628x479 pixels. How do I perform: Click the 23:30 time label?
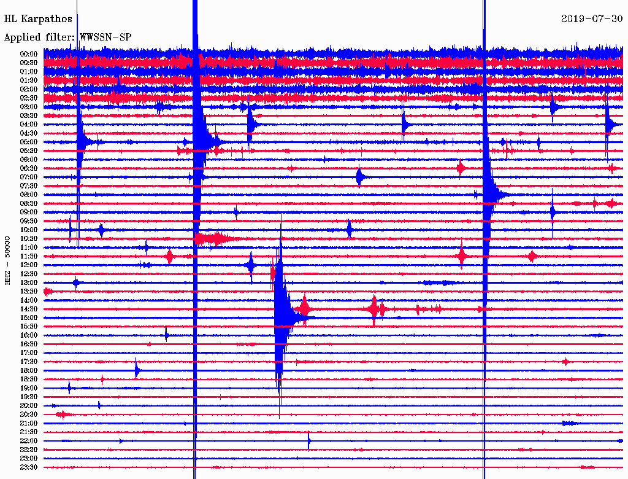coord(29,467)
